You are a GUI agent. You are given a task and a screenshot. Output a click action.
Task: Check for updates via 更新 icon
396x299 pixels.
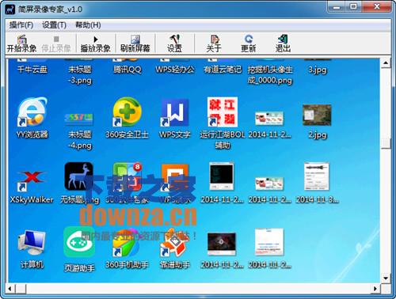249,44
